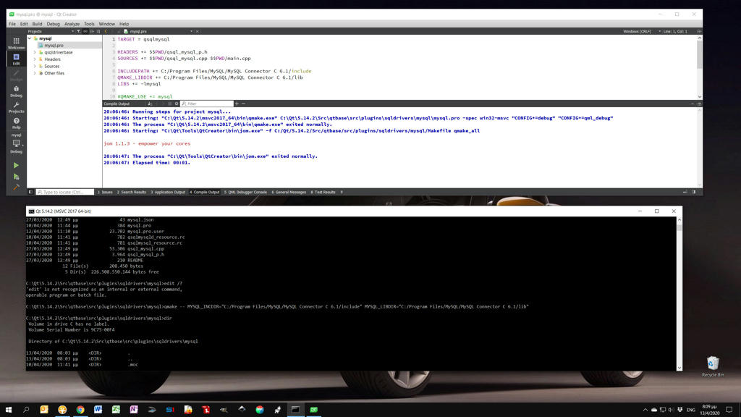Viewport: 741px width, 417px height.
Task: Switch to Application Output tab
Action: coord(168,192)
